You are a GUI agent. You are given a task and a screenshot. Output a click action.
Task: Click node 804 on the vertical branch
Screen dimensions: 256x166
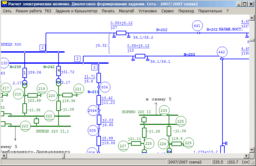(x=105, y=87)
